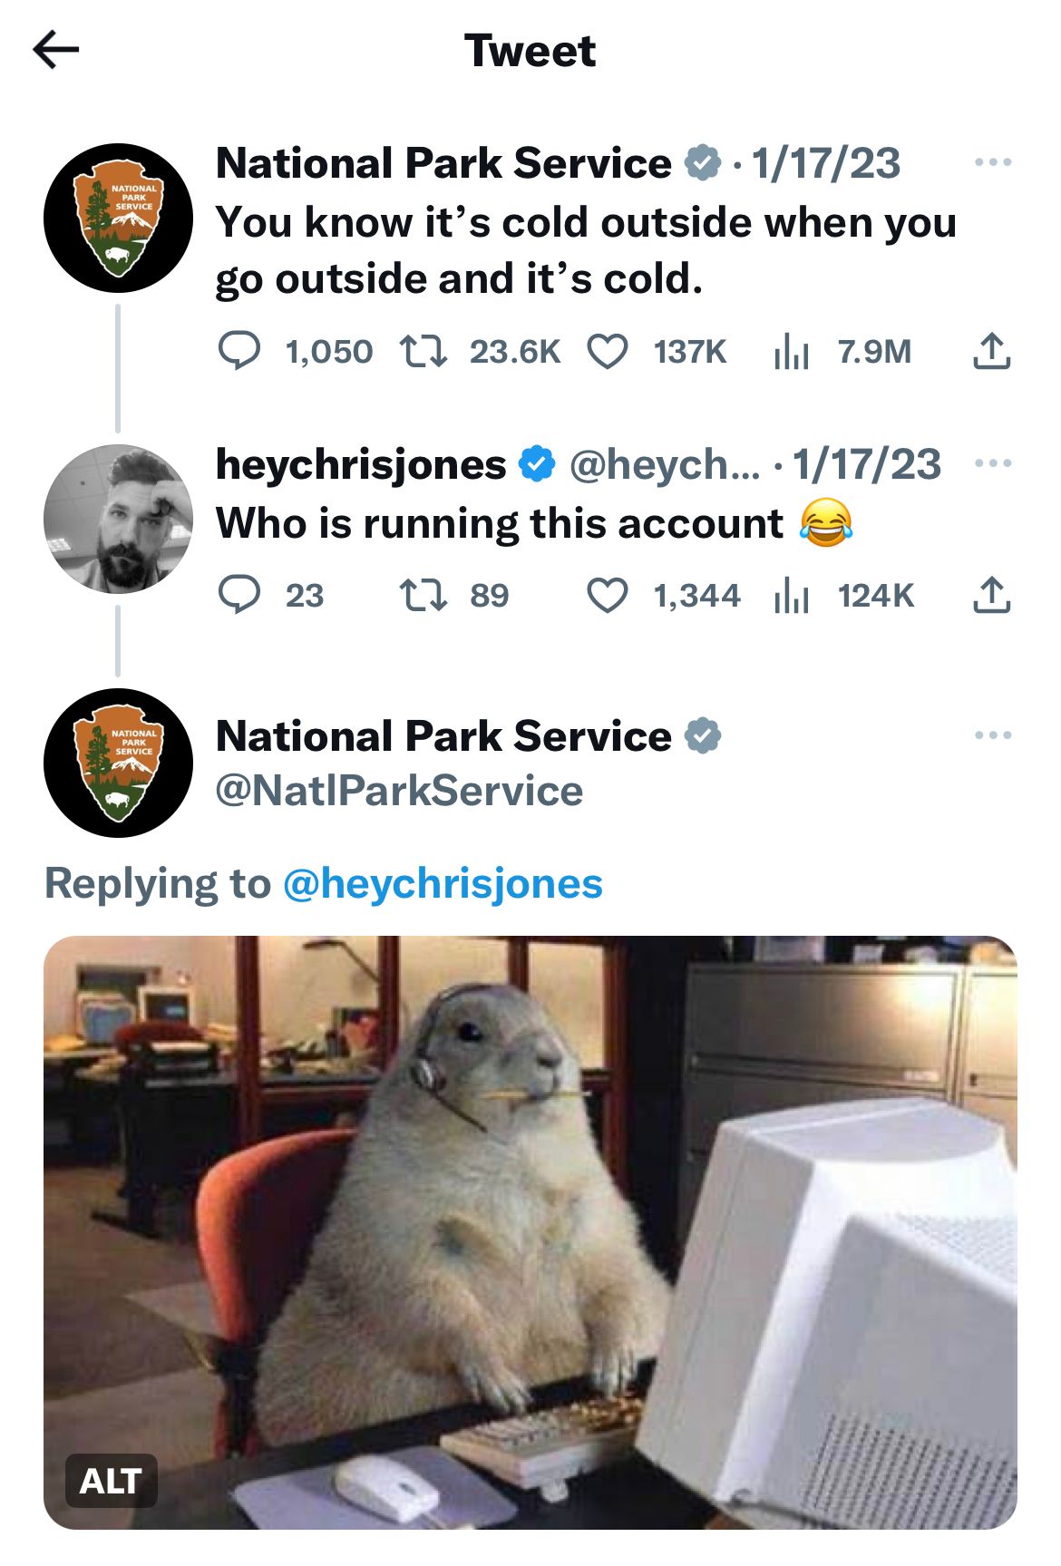1061x1566 pixels.
Task: Open more options on first NPS tweet
Action: [993, 162]
